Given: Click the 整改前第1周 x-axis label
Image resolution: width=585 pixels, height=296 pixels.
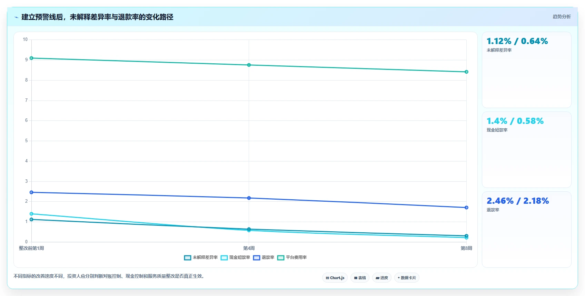Looking at the screenshot, I should tap(31, 248).
